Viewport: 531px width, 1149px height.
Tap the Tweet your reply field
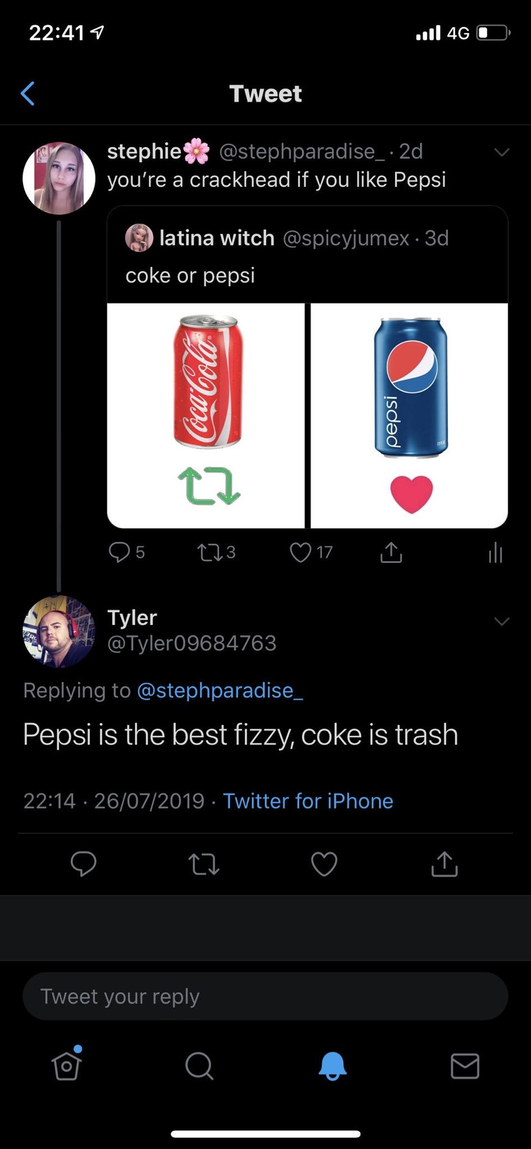click(x=265, y=996)
